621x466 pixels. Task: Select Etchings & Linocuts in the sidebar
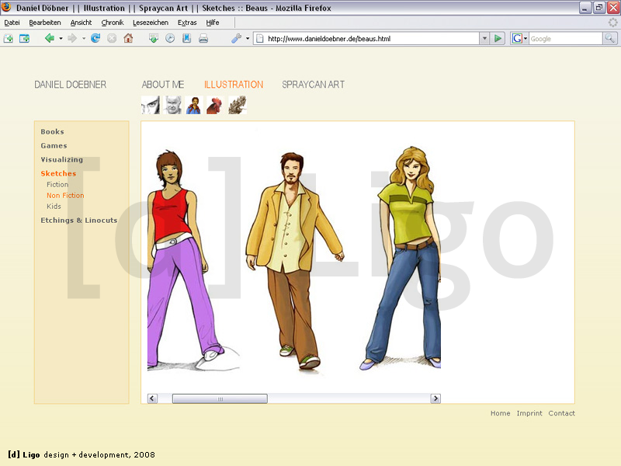[x=79, y=220]
